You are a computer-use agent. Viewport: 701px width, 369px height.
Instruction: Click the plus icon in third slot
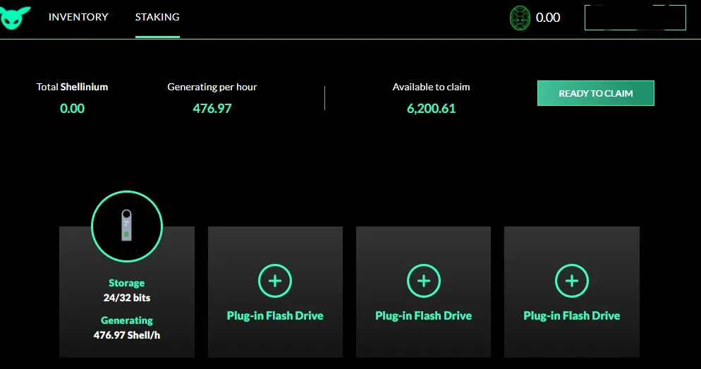[x=423, y=281]
